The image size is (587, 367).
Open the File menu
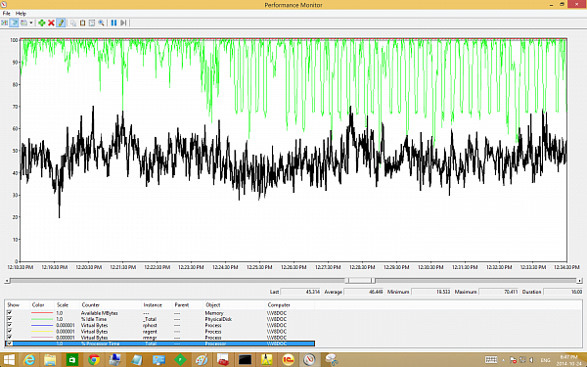coord(7,13)
